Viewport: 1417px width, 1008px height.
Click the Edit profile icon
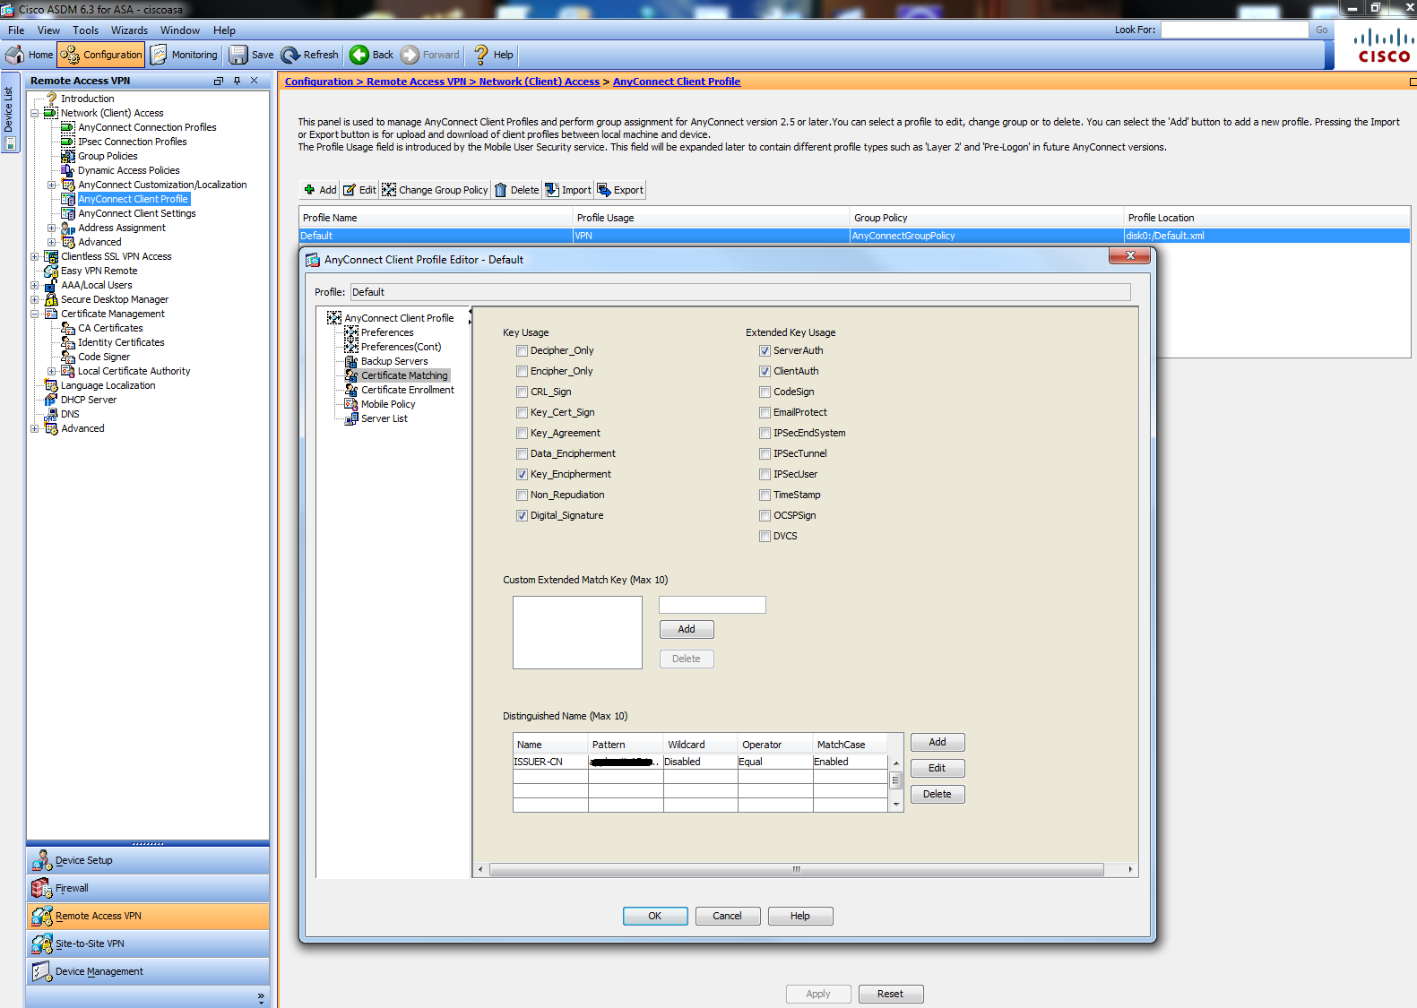(x=350, y=190)
